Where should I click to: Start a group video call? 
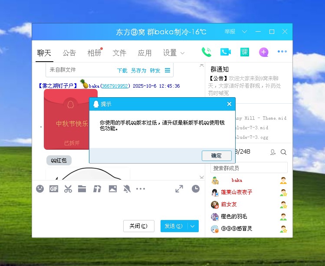click(226, 52)
